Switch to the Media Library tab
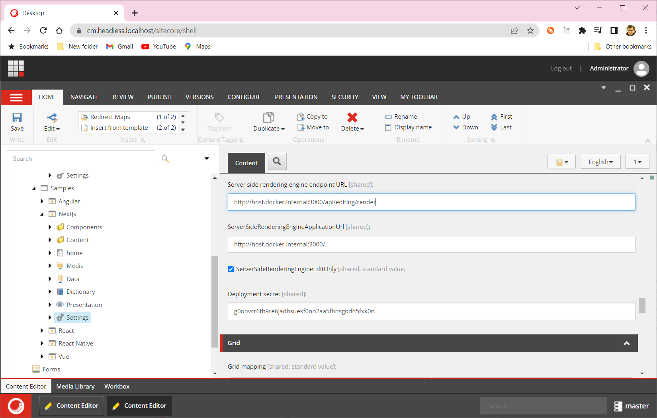The height and width of the screenshot is (418, 657). tap(75, 386)
